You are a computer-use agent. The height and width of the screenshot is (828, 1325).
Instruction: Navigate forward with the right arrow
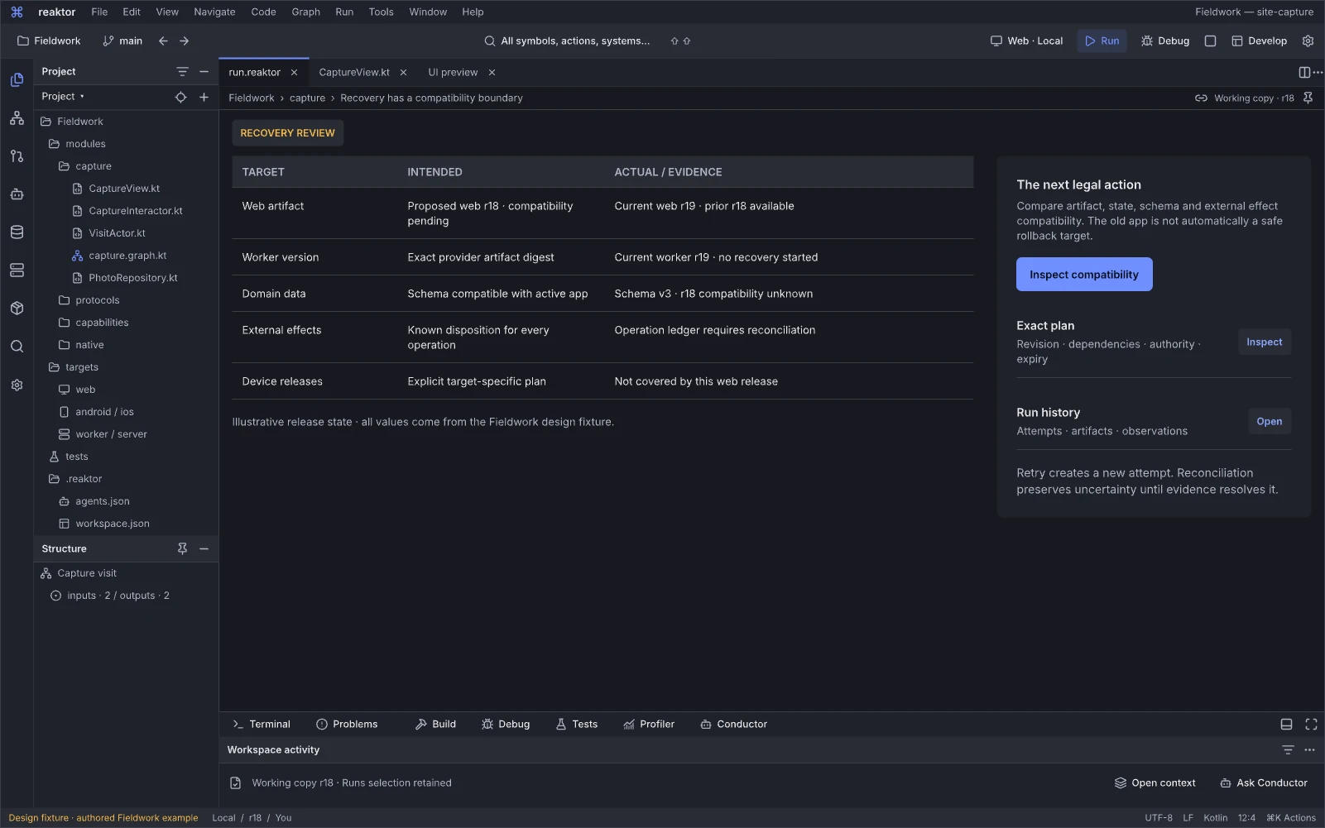click(184, 41)
